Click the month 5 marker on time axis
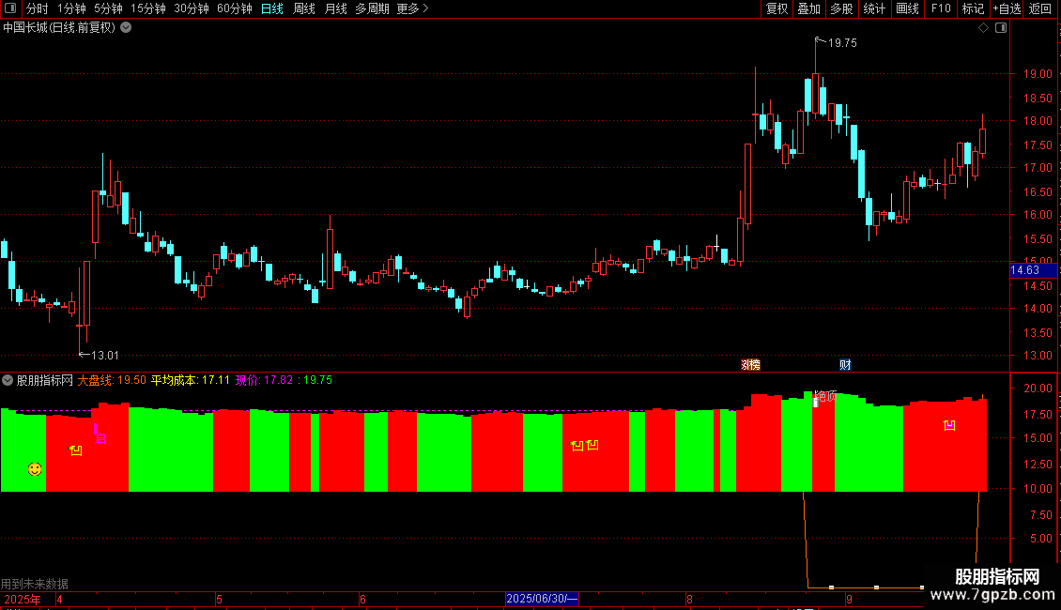Image resolution: width=1061 pixels, height=610 pixels. pyautogui.click(x=219, y=599)
